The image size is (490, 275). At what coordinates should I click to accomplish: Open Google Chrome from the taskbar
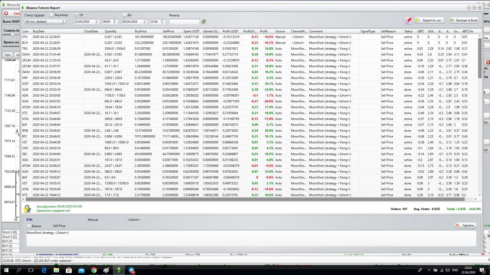coord(94,270)
